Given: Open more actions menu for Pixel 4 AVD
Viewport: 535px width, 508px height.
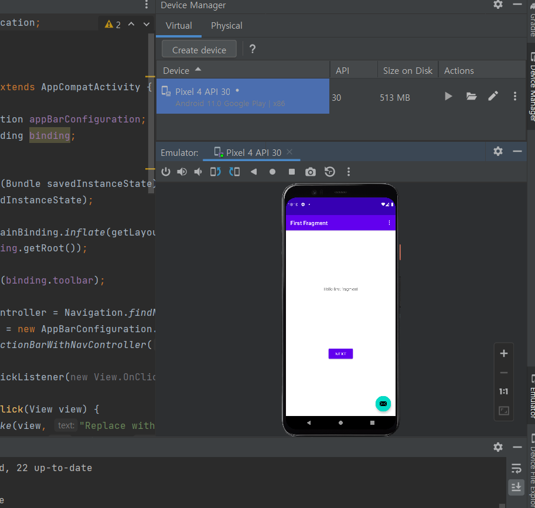Looking at the screenshot, I should point(515,96).
